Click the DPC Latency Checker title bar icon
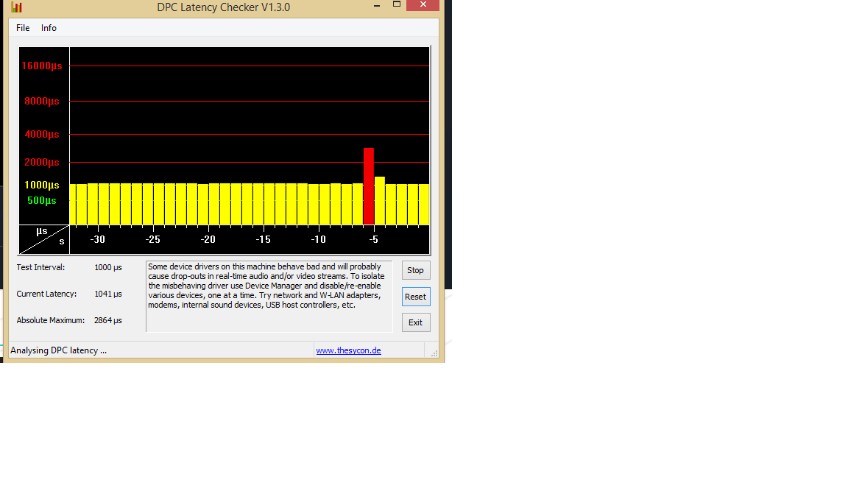 tap(17, 7)
